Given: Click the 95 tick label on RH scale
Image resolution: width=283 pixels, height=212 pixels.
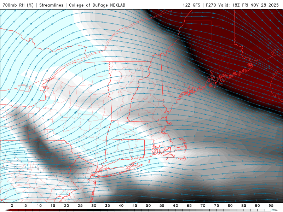Looking at the screenshot, I should click(x=271, y=206).
